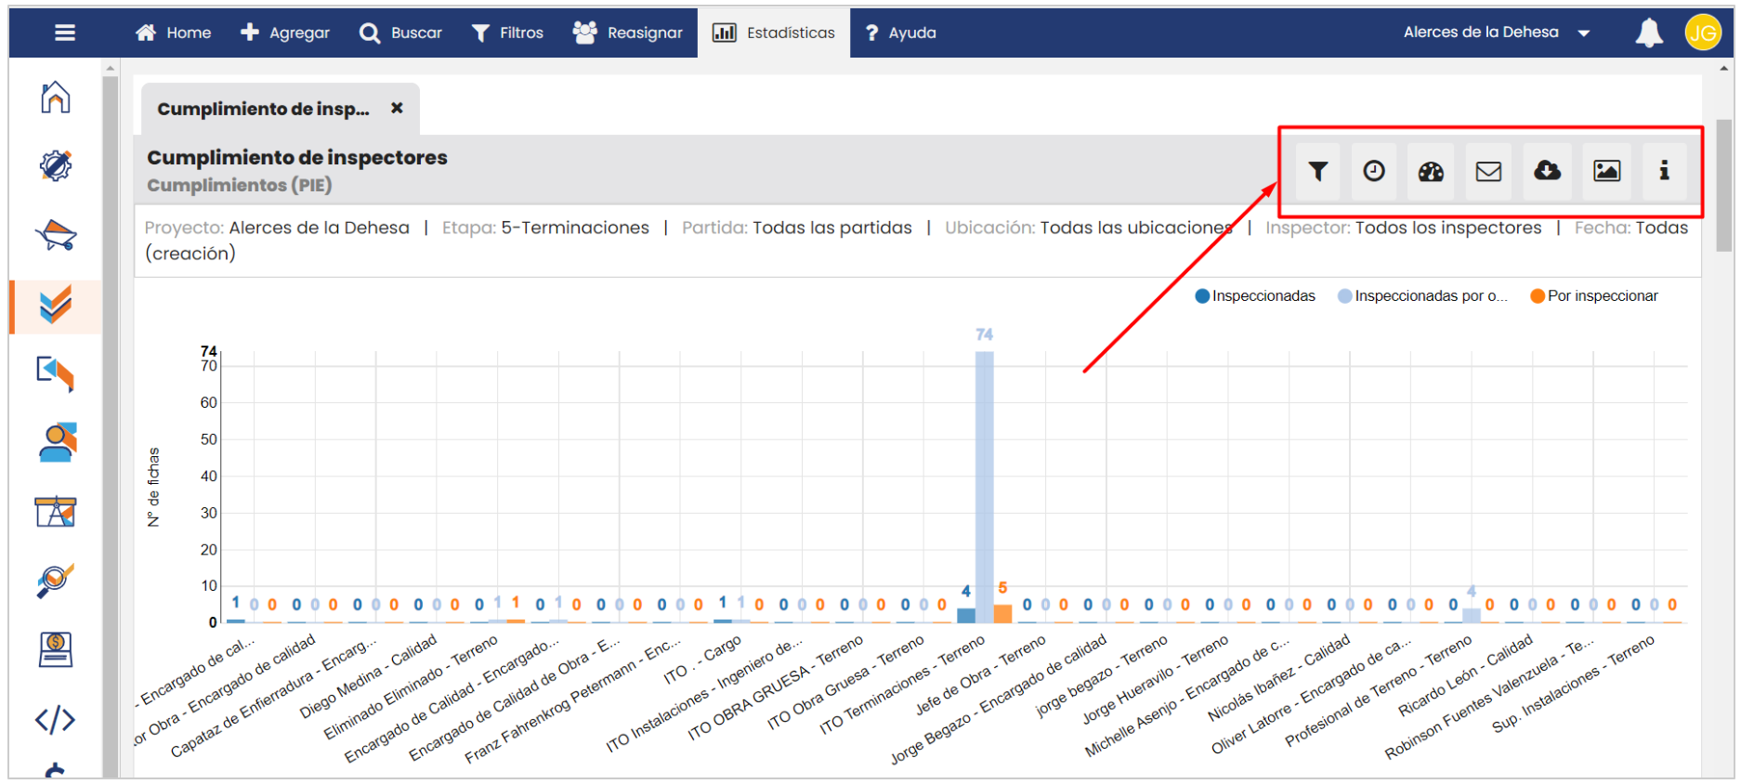Screen dimensions: 1741x784
Task: Open the clock history icon
Action: pyautogui.click(x=1374, y=171)
